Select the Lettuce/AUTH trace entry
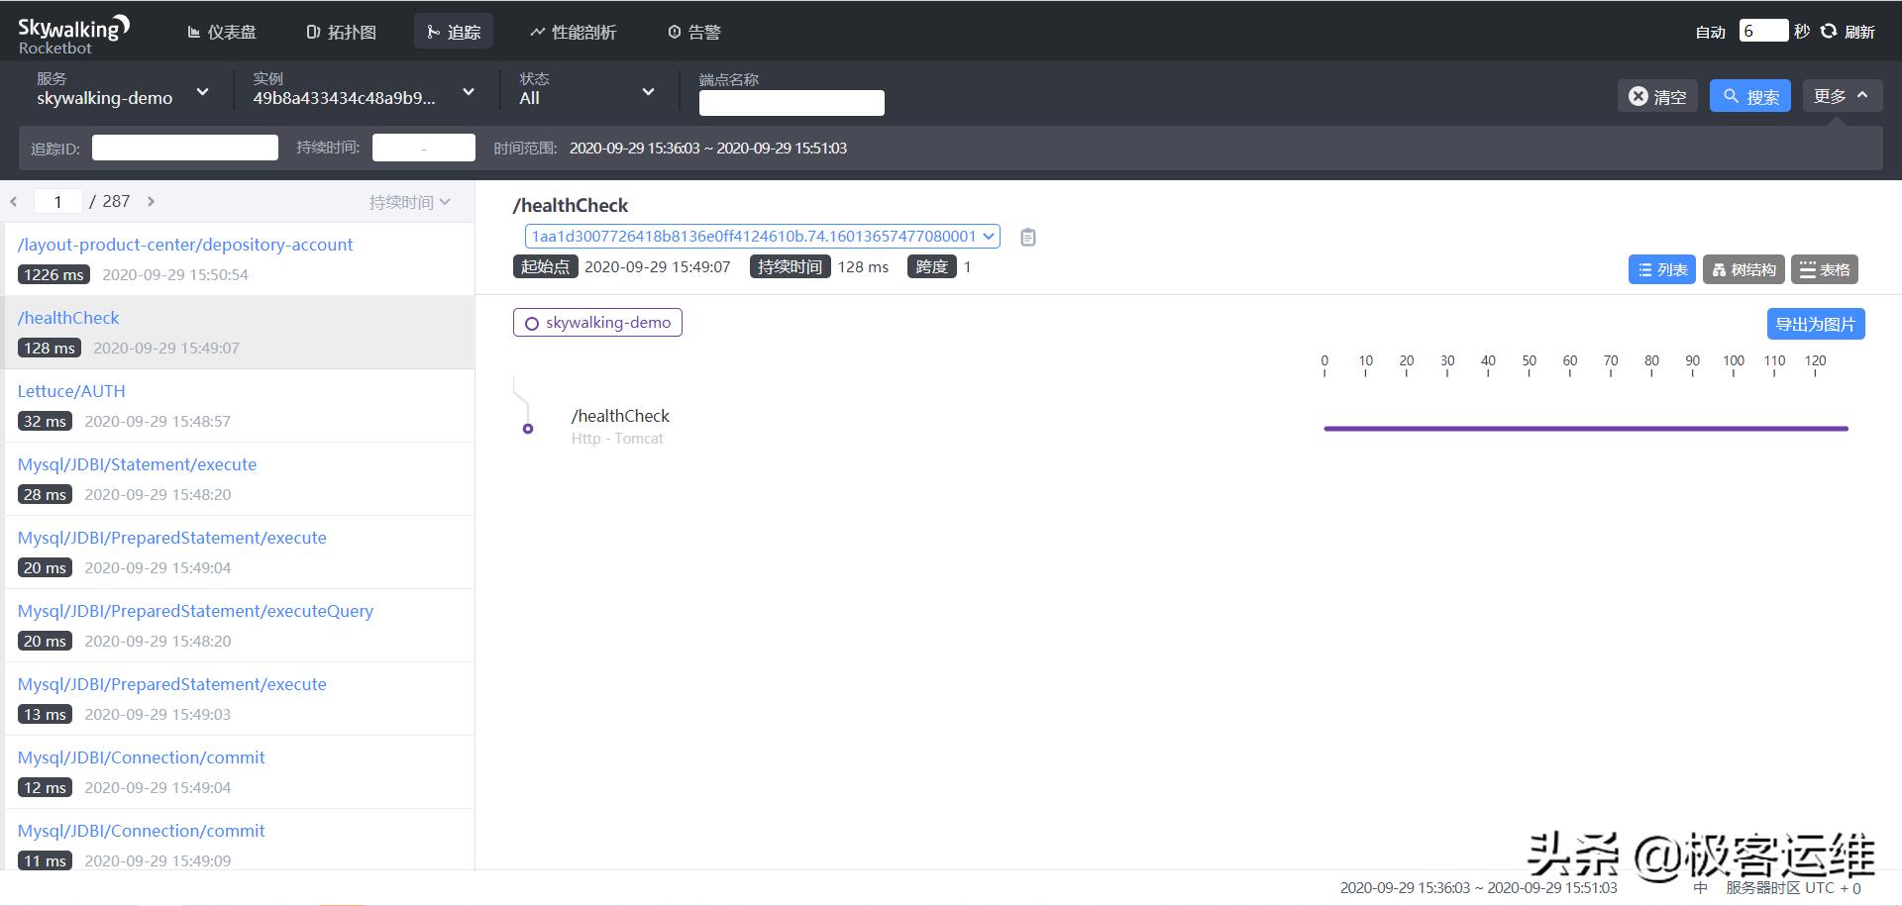The height and width of the screenshot is (906, 1902). pos(71,391)
